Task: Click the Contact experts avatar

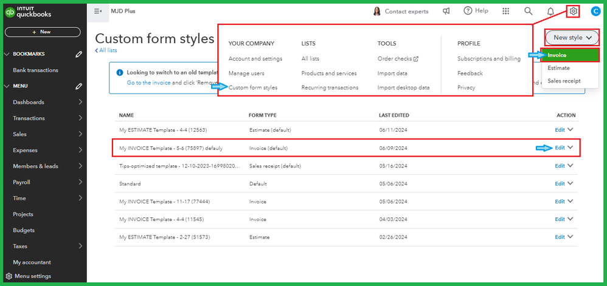Action: pyautogui.click(x=376, y=12)
